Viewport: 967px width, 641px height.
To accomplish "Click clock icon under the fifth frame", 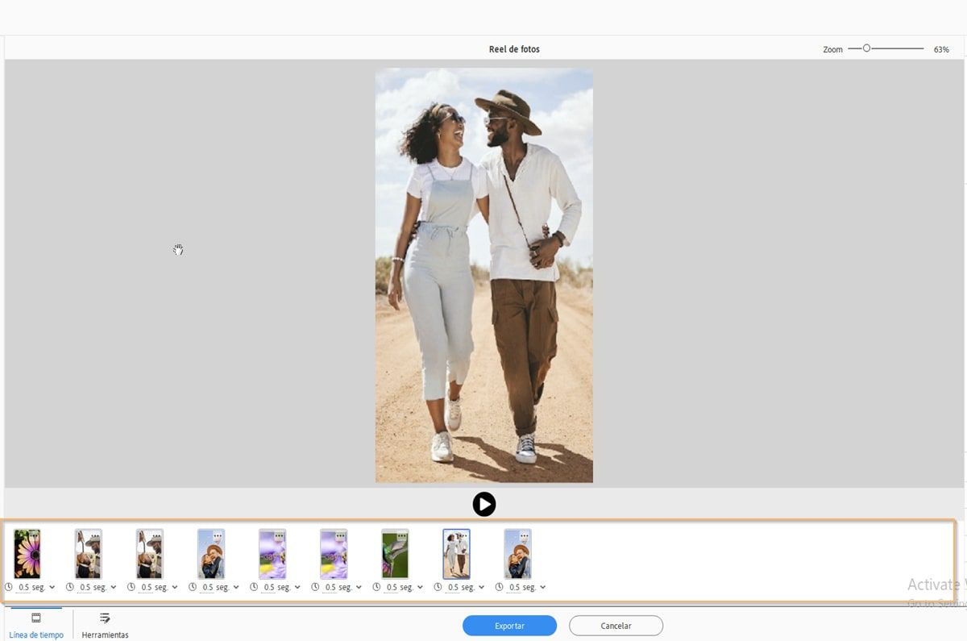I will [x=254, y=587].
